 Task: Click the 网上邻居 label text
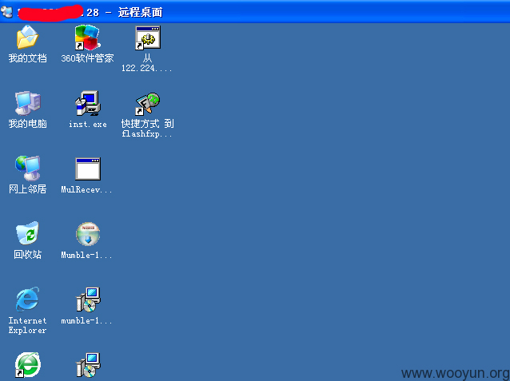pos(28,189)
